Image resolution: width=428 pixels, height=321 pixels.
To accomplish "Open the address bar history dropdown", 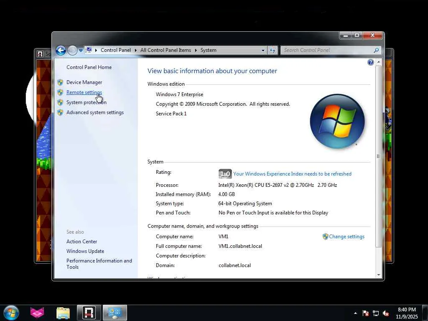I will (x=263, y=50).
